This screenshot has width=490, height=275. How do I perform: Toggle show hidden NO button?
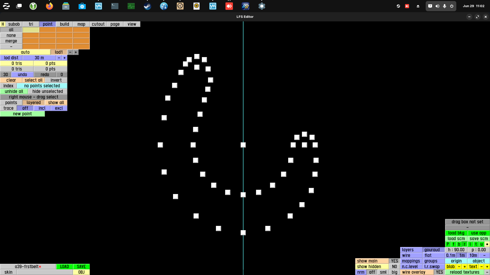point(394,266)
